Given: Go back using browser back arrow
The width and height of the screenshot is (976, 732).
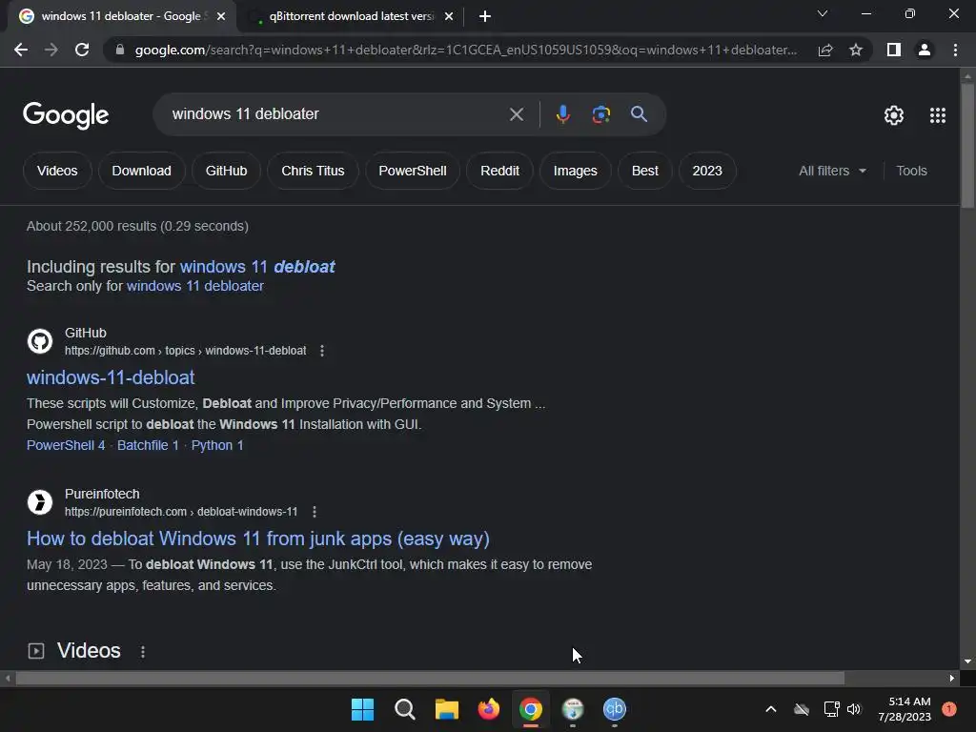Looking at the screenshot, I should coord(21,50).
